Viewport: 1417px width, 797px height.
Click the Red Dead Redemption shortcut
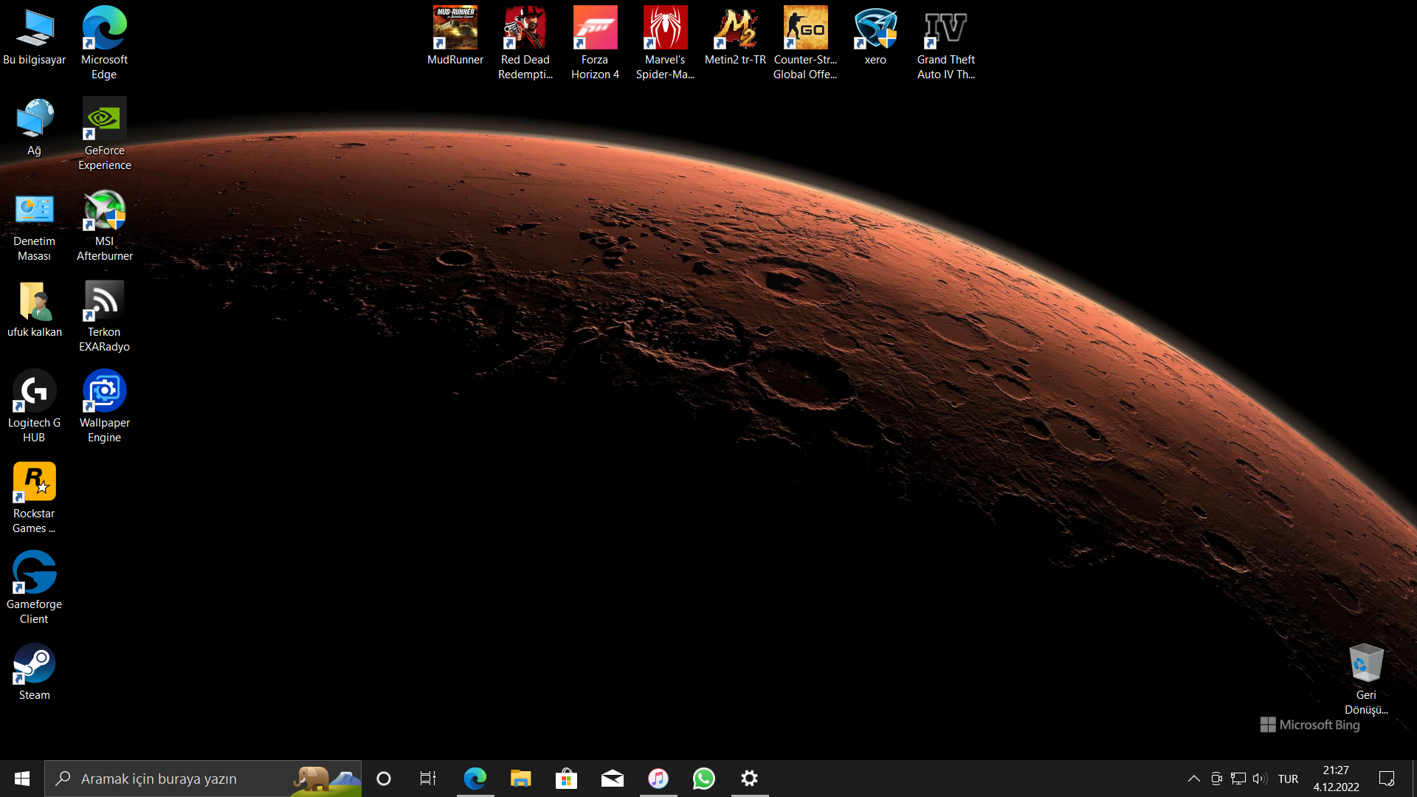(x=525, y=35)
